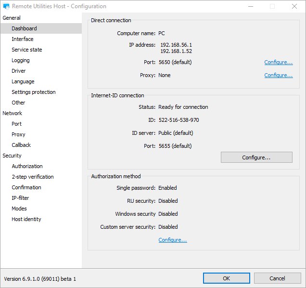
Task: Click the IP address 192.168.56.1
Action: 176,45
